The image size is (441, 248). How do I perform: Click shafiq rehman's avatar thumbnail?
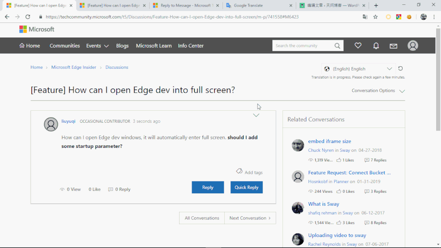click(298, 208)
